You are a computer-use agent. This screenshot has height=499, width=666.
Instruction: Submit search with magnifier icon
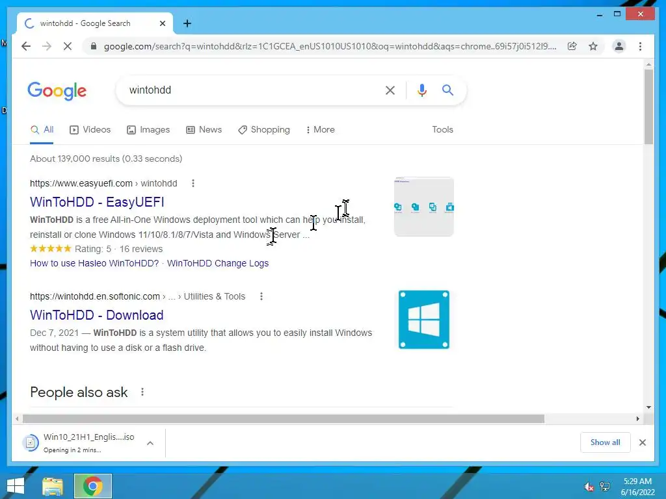[x=447, y=90]
